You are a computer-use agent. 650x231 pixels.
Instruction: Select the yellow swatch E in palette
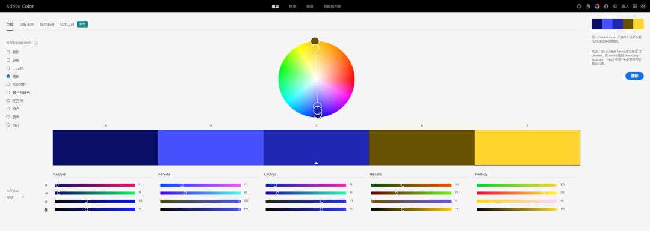coord(527,148)
